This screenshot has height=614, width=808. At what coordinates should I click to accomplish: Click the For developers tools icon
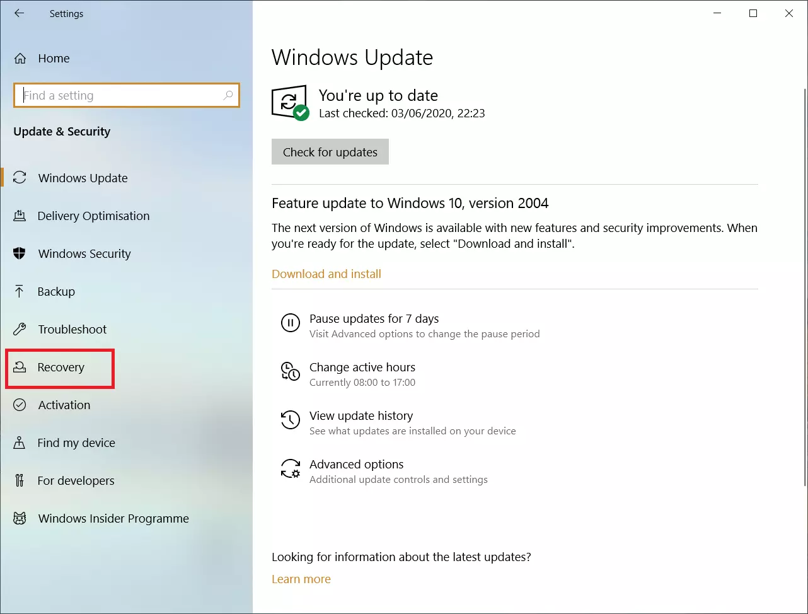(20, 480)
